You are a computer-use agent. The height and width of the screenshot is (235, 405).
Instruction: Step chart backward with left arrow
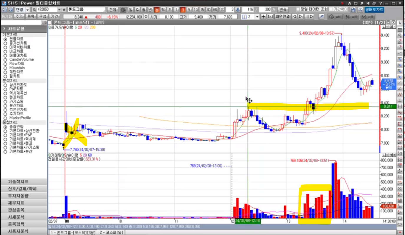pyautogui.click(x=294, y=17)
